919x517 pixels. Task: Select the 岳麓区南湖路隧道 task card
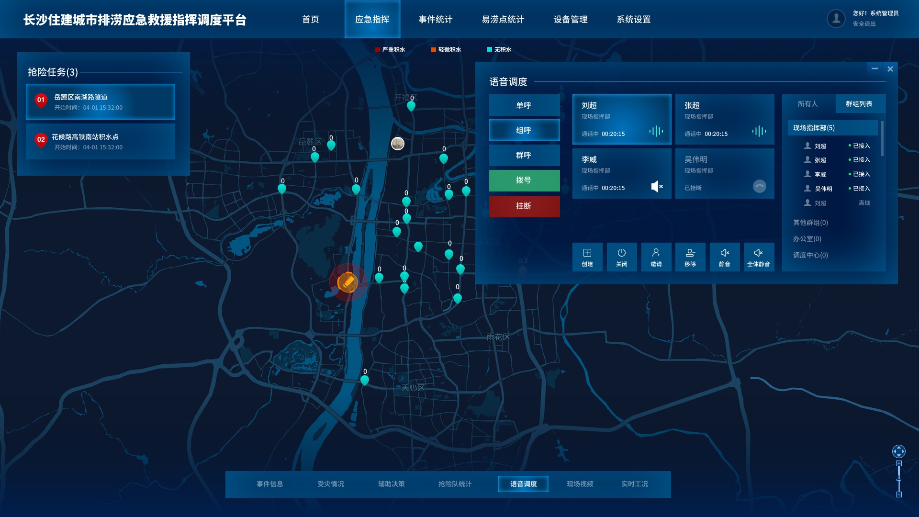click(101, 101)
